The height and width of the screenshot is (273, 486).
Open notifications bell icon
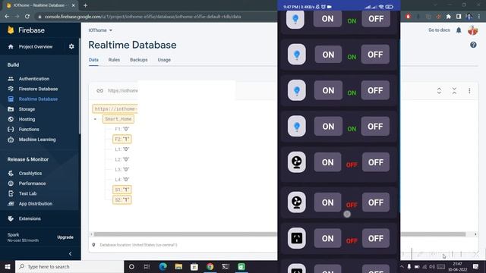pos(459,30)
